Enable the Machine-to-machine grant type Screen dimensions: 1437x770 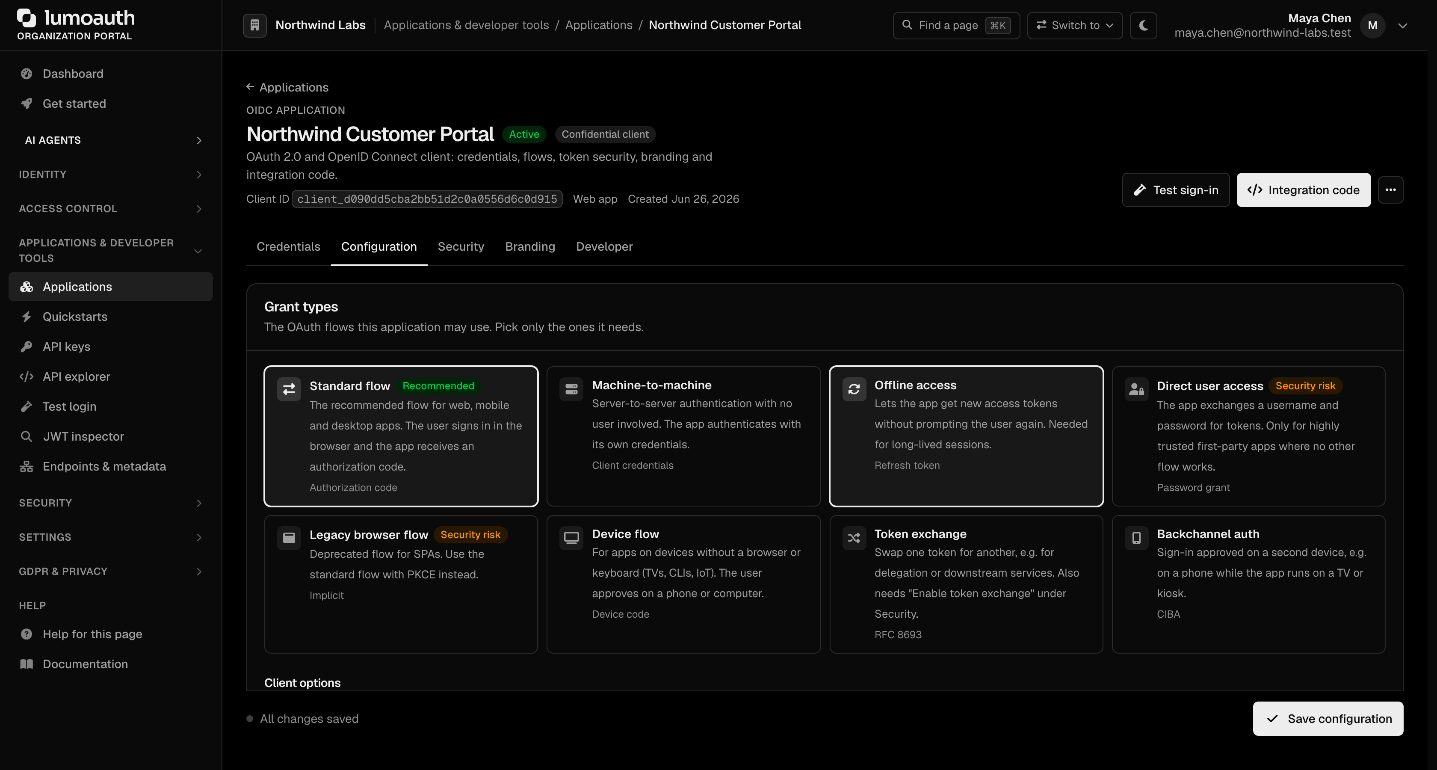point(683,436)
